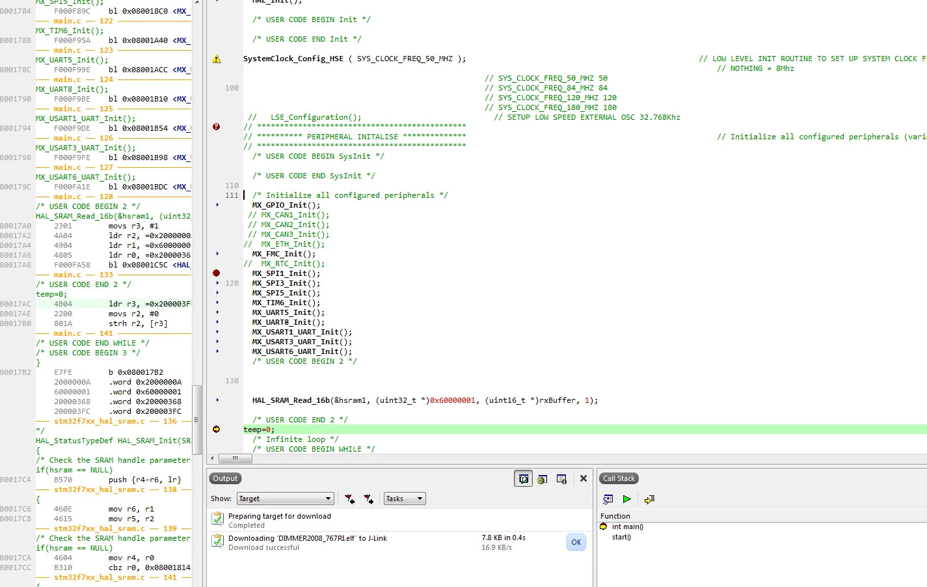Open the Show Target dropdown

(x=286, y=498)
